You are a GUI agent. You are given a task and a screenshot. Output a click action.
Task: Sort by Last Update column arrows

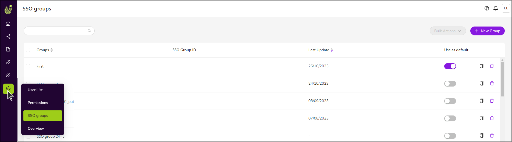point(332,50)
